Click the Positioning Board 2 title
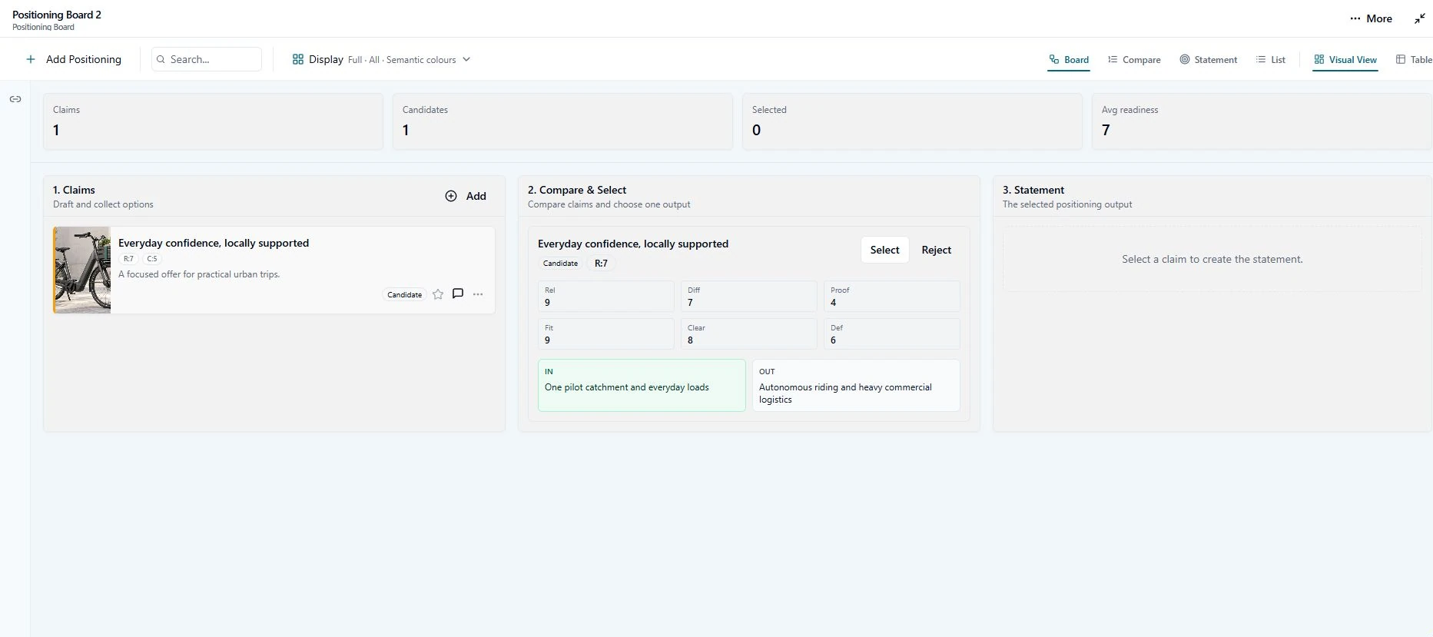Screen dimensions: 1433x637 (x=57, y=15)
